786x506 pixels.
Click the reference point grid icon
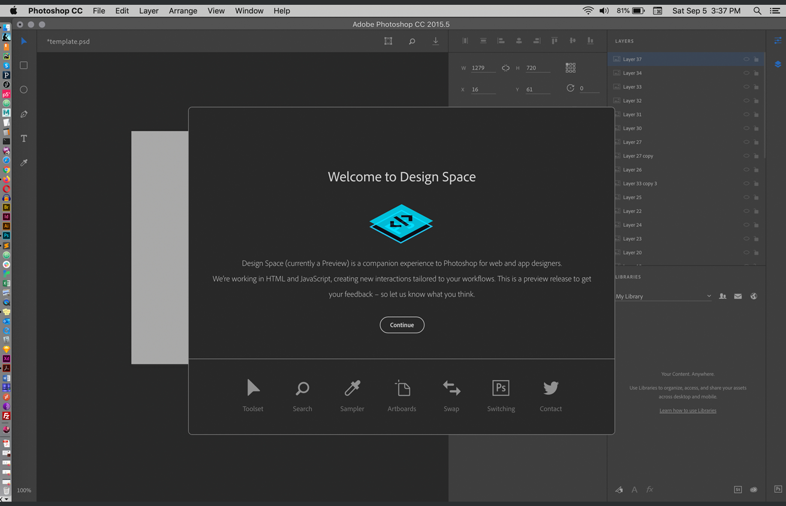pos(571,68)
